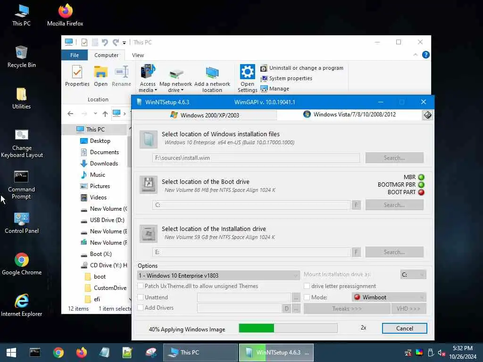The height and width of the screenshot is (362, 483).
Task: Click muted volume icon in system tray
Action: click(441, 353)
